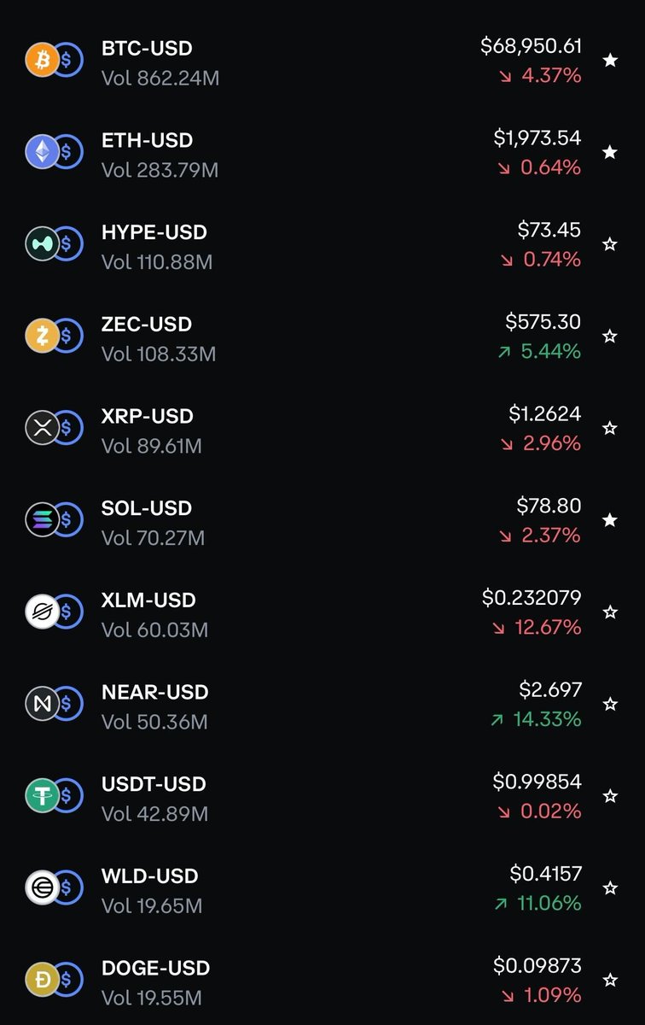Favorite DOGE-USD using its star

click(x=610, y=980)
